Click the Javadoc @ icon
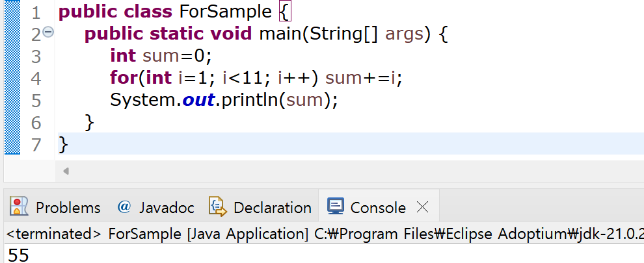 click(124, 207)
